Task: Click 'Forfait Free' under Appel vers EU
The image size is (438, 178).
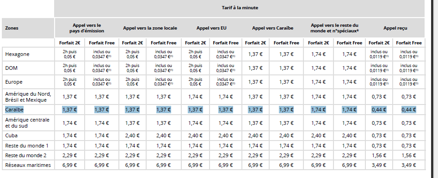Action: pos(226,43)
